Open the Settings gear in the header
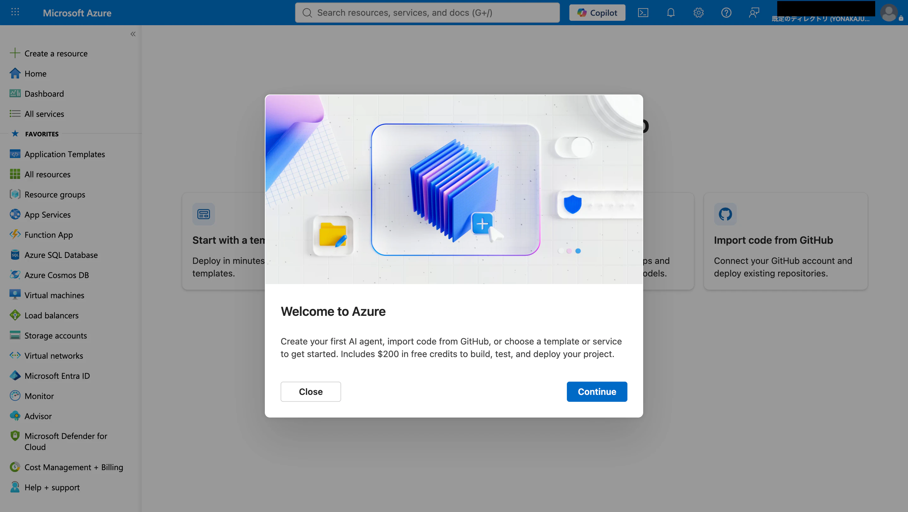Image resolution: width=908 pixels, height=512 pixels. 698,13
